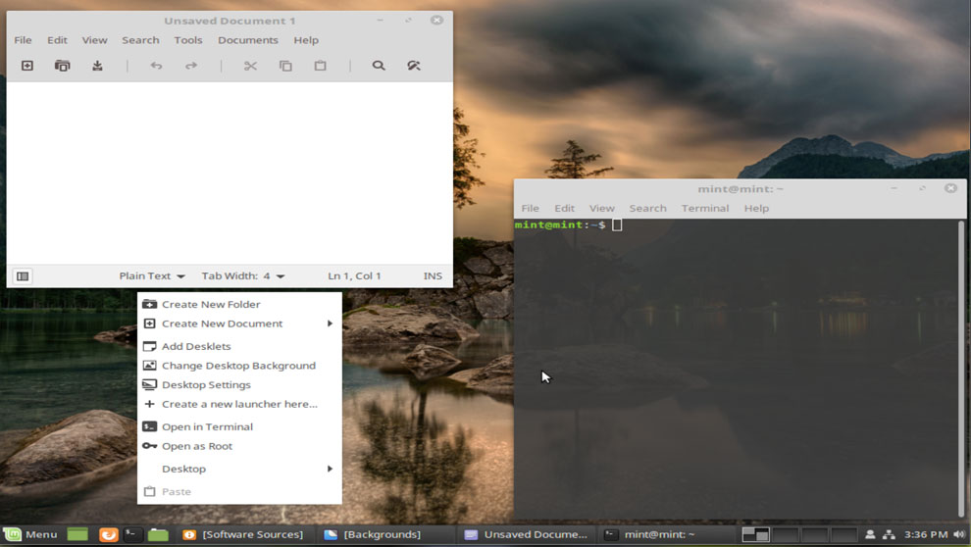The width and height of the screenshot is (971, 547).
Task: Click show desktop green panel icon
Action: pos(77,534)
